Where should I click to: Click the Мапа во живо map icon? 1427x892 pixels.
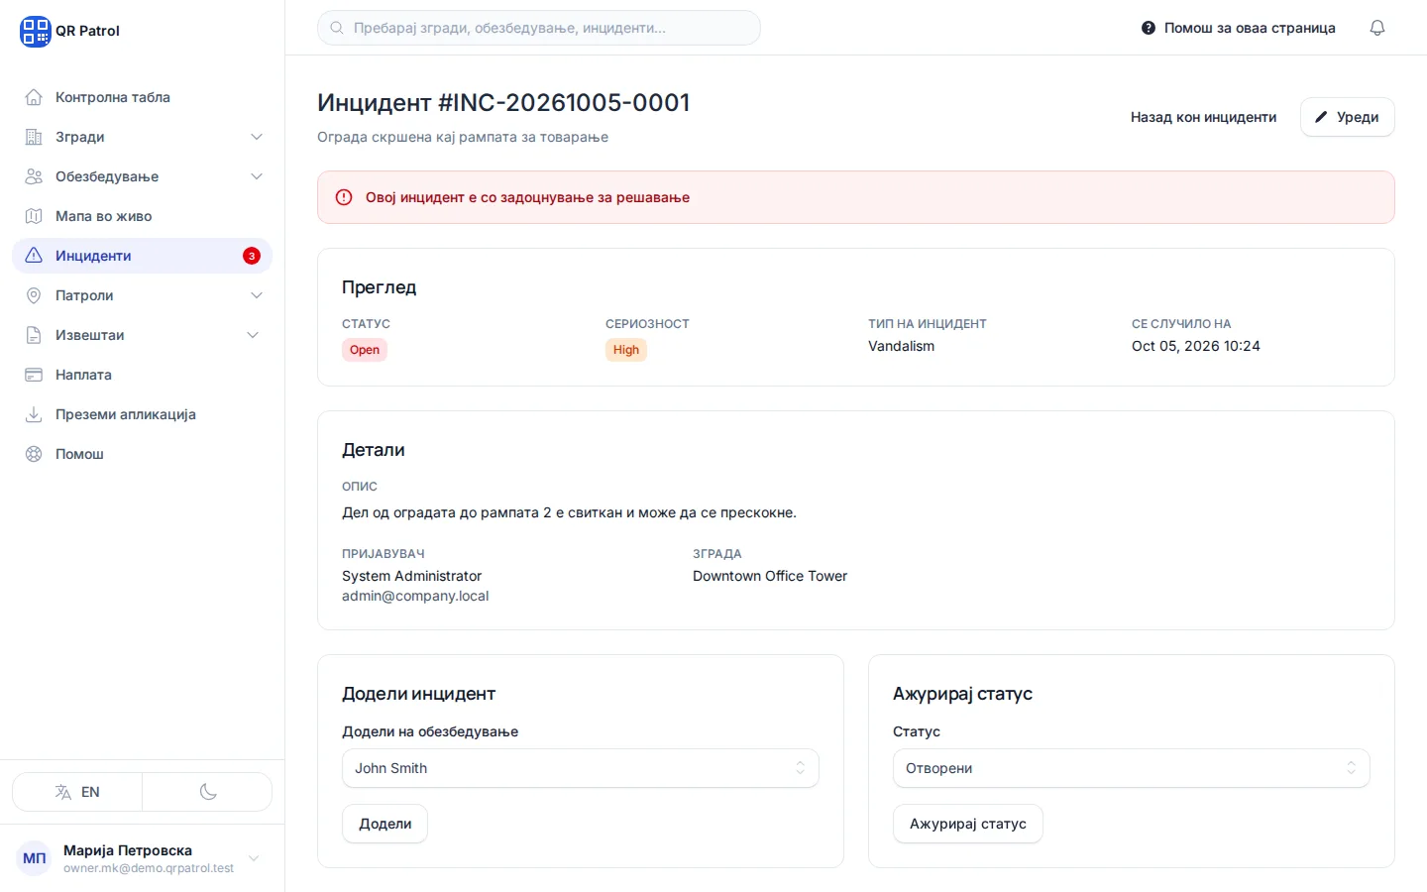tap(34, 216)
